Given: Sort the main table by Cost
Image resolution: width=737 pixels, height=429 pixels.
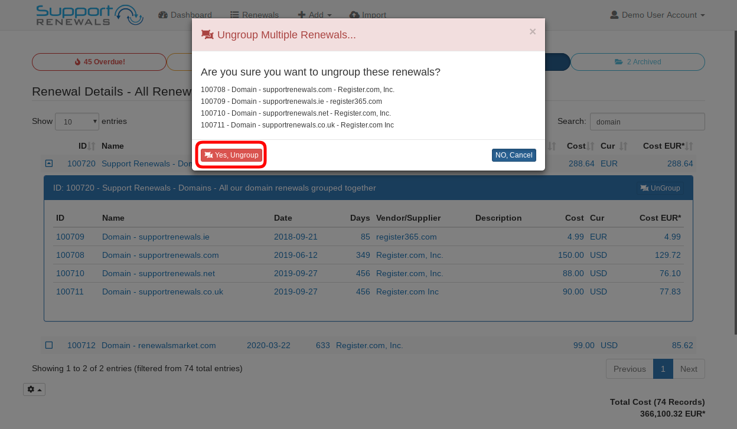Looking at the screenshot, I should point(581,146).
